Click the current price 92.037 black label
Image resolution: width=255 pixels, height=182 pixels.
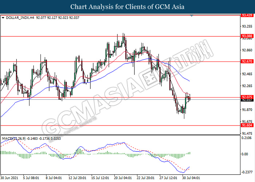pos(247,100)
